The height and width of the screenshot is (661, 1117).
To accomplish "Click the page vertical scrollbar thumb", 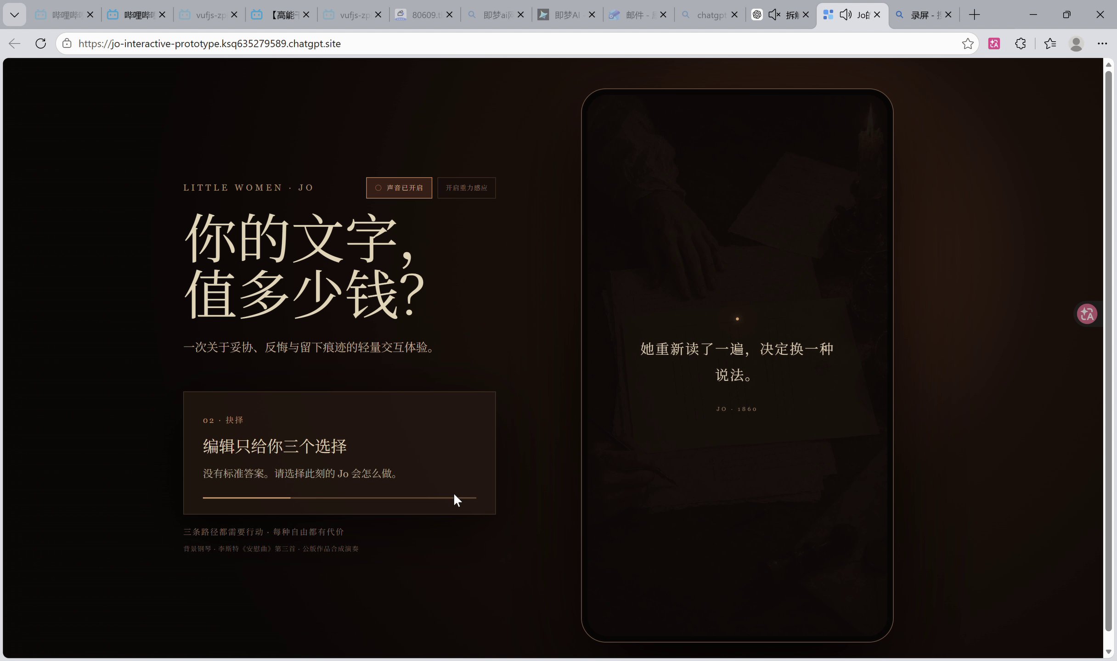I will point(1108,351).
